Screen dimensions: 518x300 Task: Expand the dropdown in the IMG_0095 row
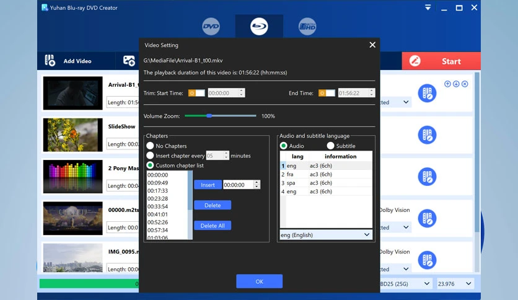pos(406,269)
